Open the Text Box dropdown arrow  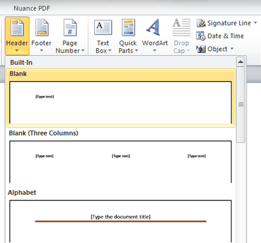(109, 50)
